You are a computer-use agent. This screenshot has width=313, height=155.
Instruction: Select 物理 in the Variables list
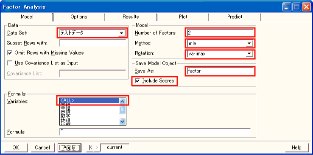click(x=89, y=121)
